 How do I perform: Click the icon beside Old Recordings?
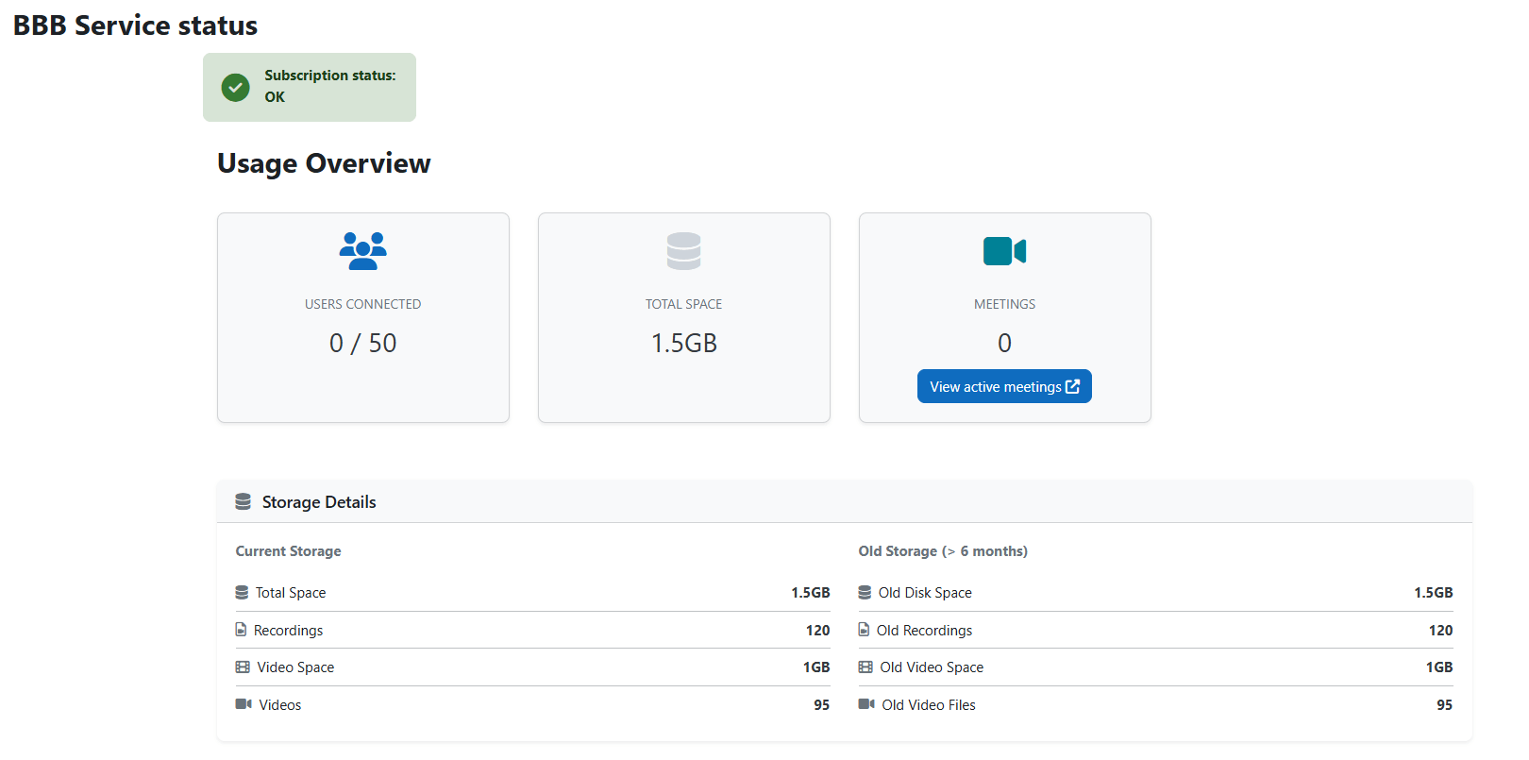pyautogui.click(x=864, y=630)
